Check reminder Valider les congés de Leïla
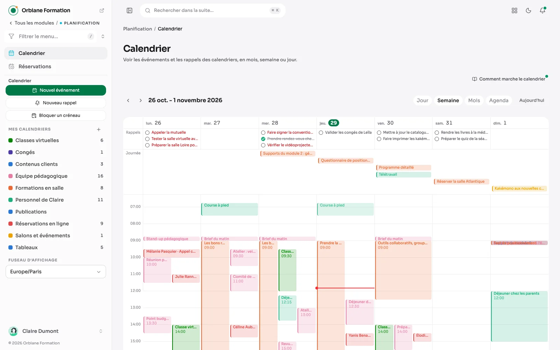This screenshot has height=350, width=560. (x=321, y=133)
